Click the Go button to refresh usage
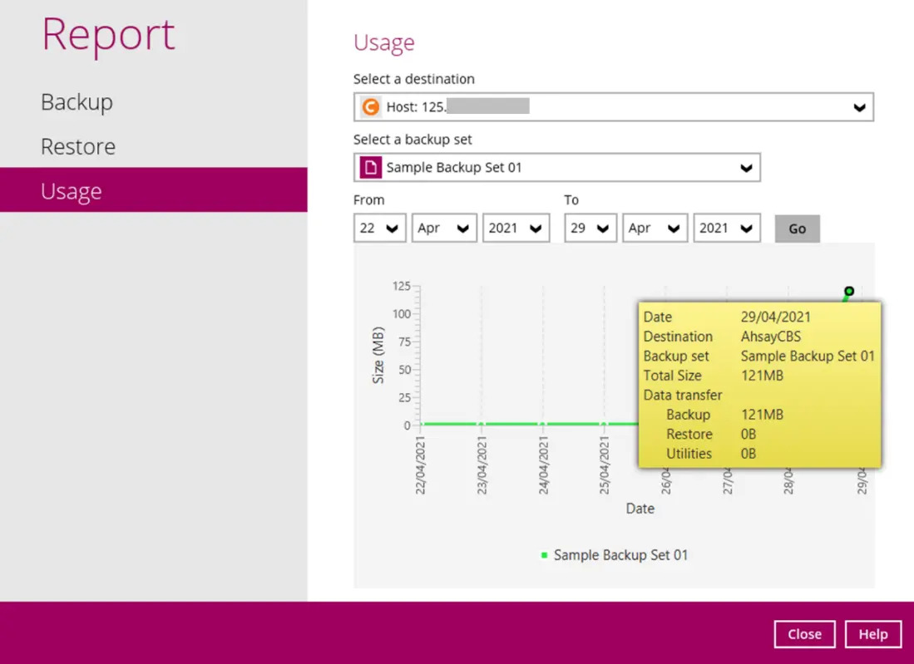The width and height of the screenshot is (914, 664). point(796,228)
